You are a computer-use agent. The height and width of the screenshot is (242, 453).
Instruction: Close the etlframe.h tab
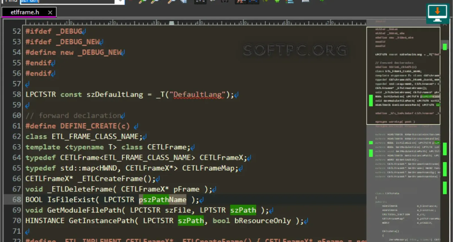point(50,12)
